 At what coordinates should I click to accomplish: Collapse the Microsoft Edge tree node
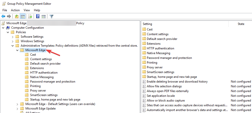tap(17, 50)
